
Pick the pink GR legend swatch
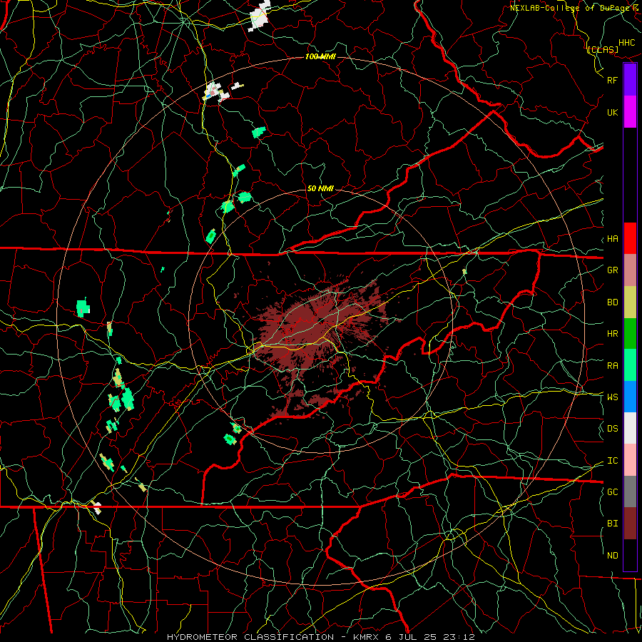630,270
